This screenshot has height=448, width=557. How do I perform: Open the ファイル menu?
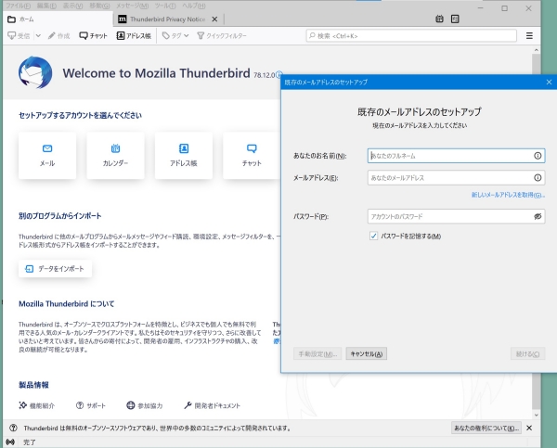[x=19, y=6]
